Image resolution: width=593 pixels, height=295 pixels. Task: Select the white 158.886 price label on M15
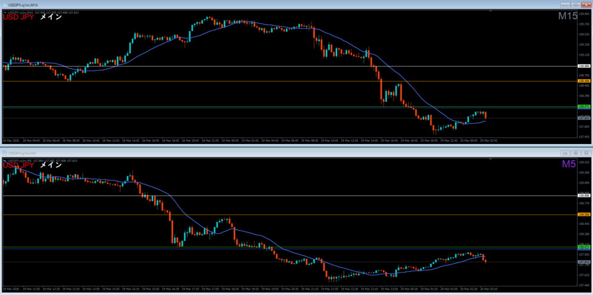pos(584,67)
